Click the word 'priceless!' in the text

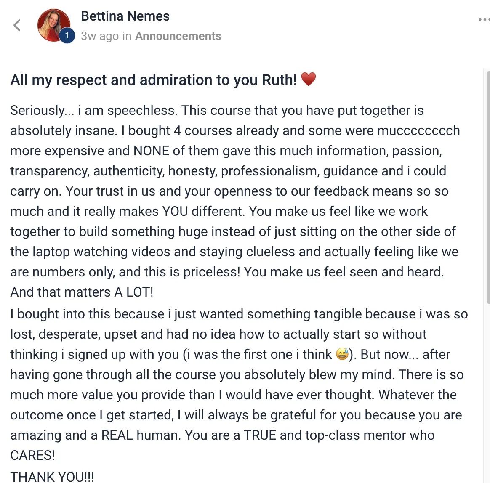(x=212, y=272)
